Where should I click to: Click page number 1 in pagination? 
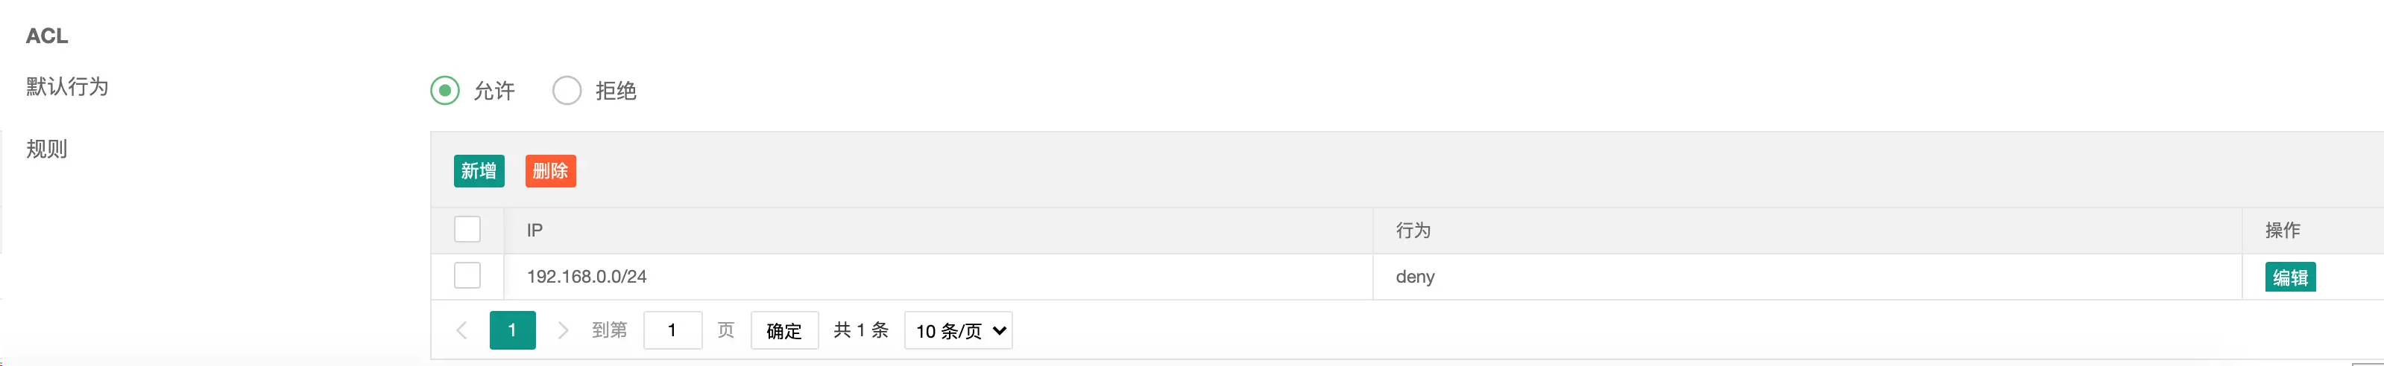(512, 330)
